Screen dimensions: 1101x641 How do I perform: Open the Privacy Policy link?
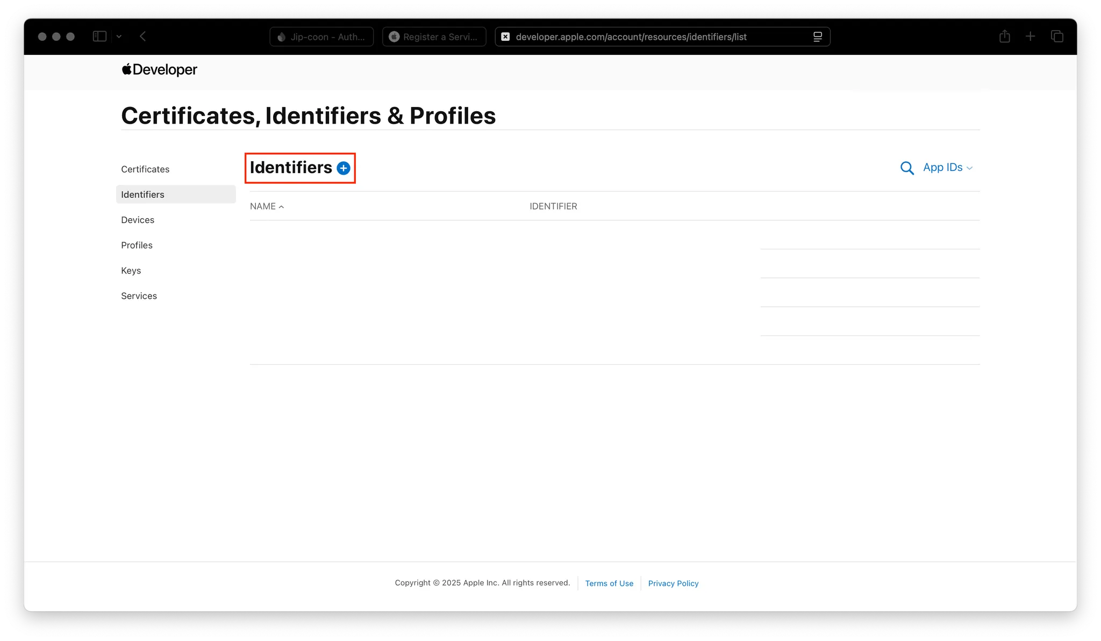673,584
